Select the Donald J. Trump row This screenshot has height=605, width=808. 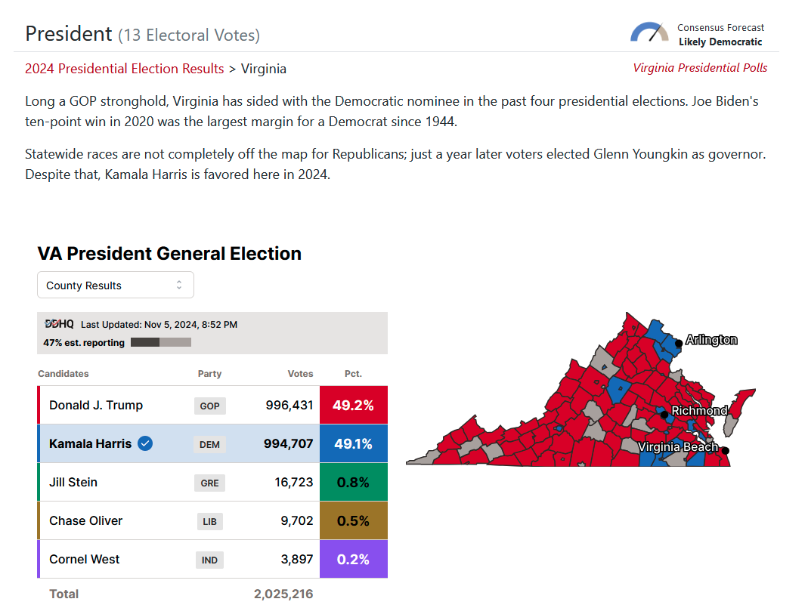point(212,405)
